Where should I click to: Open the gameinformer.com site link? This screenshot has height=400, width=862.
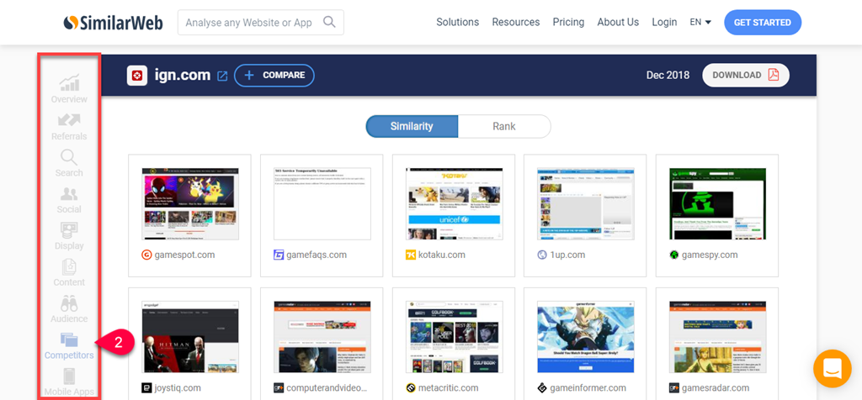coord(588,388)
